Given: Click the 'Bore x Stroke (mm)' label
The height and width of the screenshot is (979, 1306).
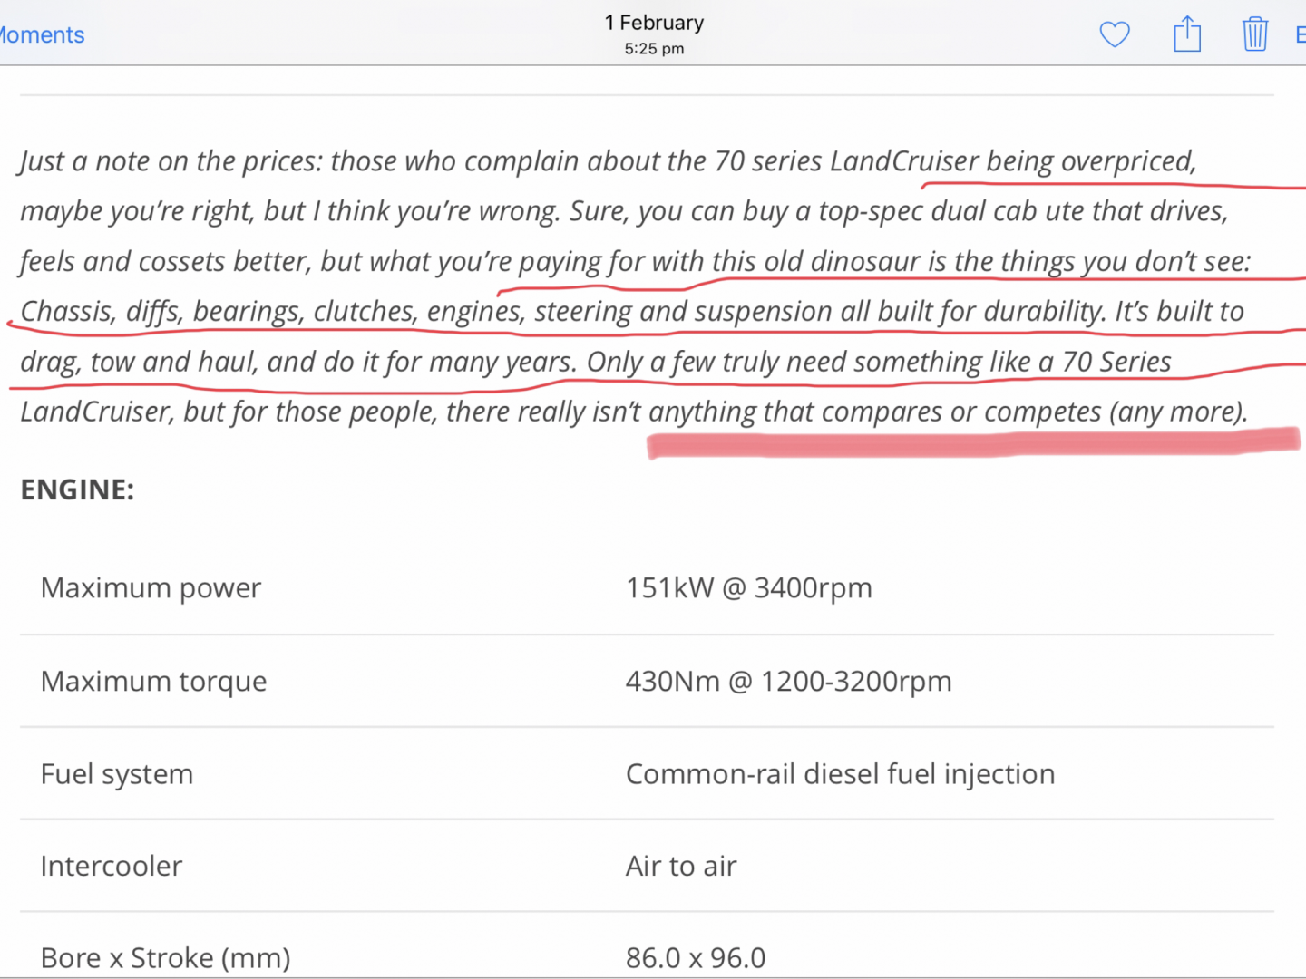Looking at the screenshot, I should [x=165, y=957].
